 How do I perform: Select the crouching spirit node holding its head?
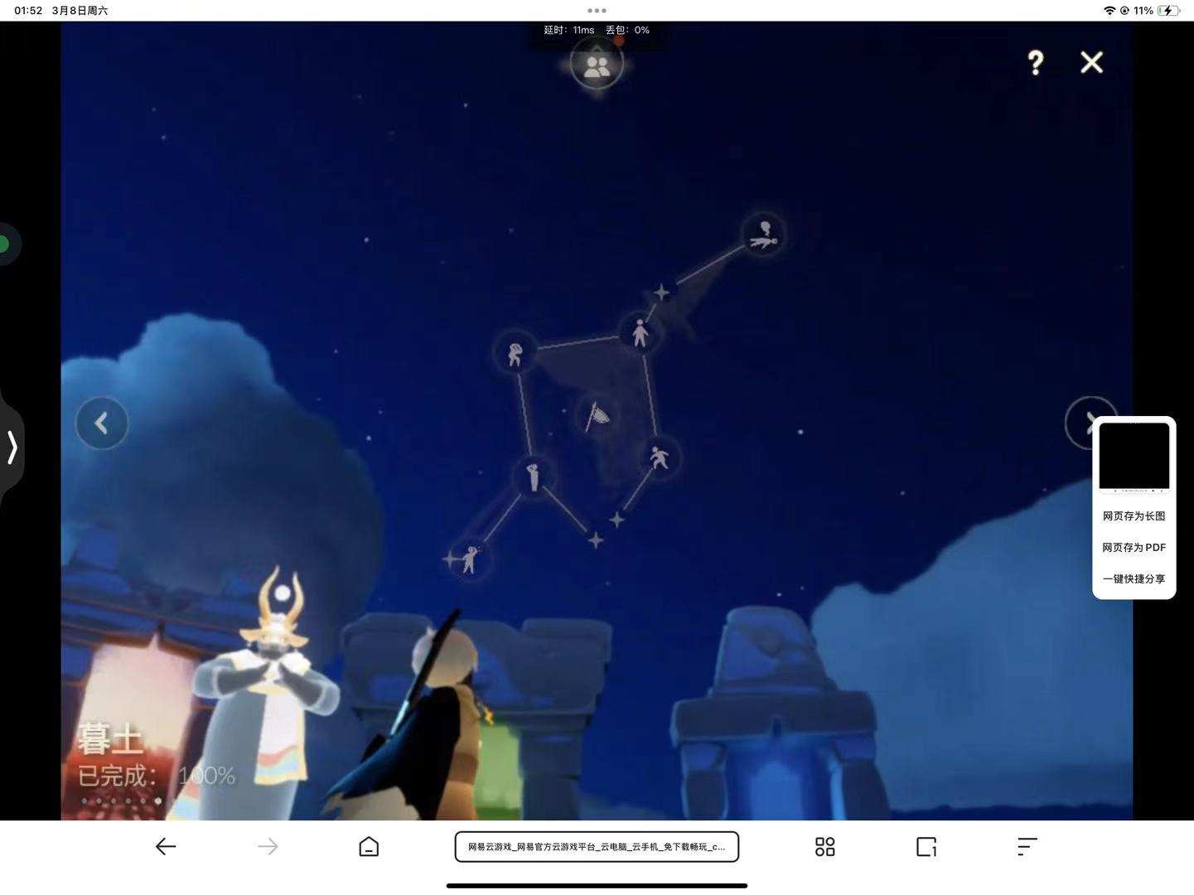coord(515,355)
